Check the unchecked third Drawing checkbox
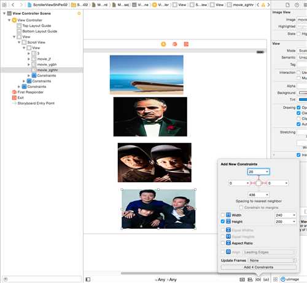 (x=299, y=119)
